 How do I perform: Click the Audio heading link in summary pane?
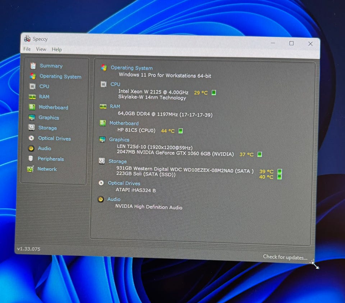114,199
